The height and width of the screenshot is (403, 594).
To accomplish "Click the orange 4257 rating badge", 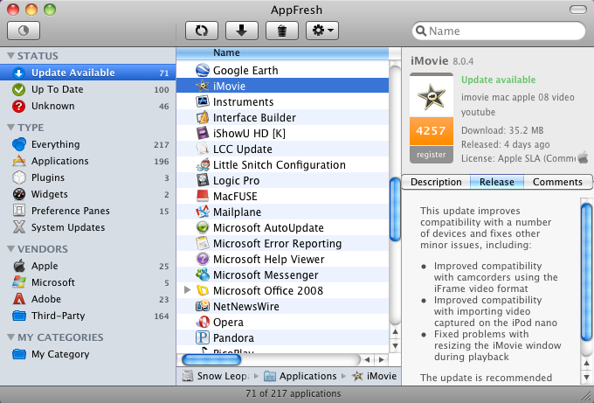I will 432,131.
